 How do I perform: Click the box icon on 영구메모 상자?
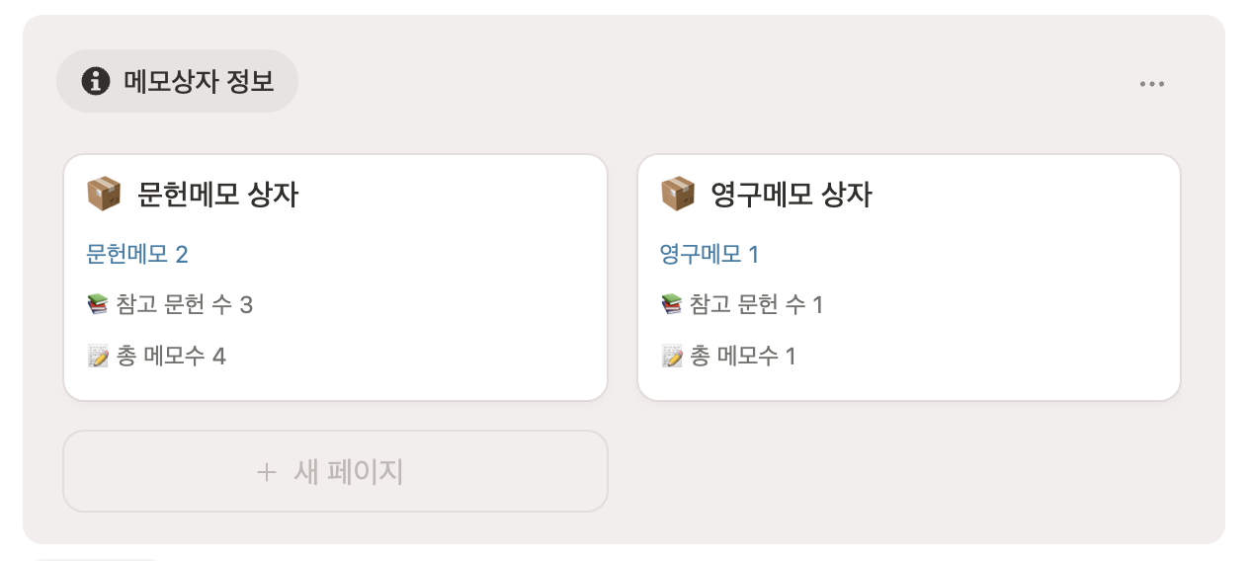tap(677, 194)
